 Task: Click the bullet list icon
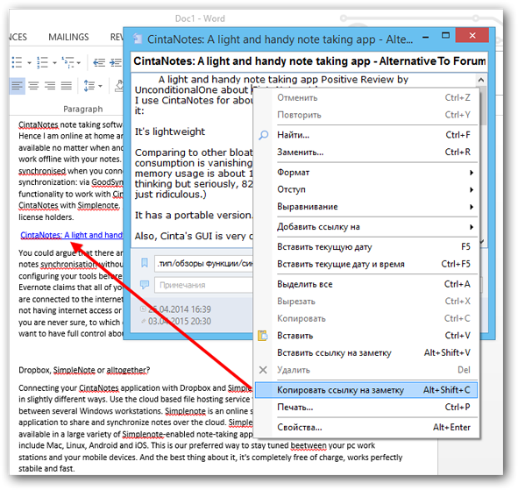[x=17, y=62]
